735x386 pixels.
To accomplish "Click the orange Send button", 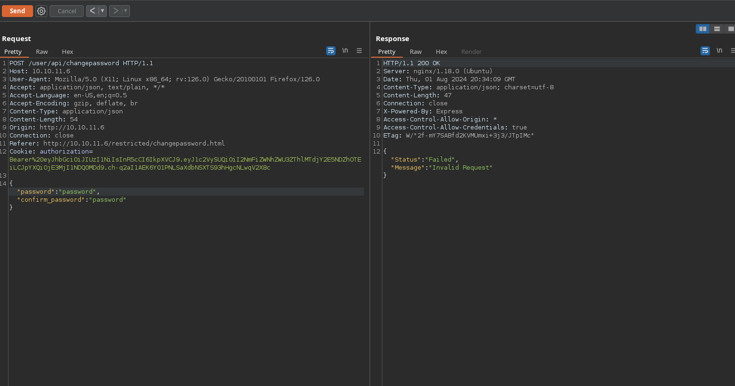I will (17, 11).
